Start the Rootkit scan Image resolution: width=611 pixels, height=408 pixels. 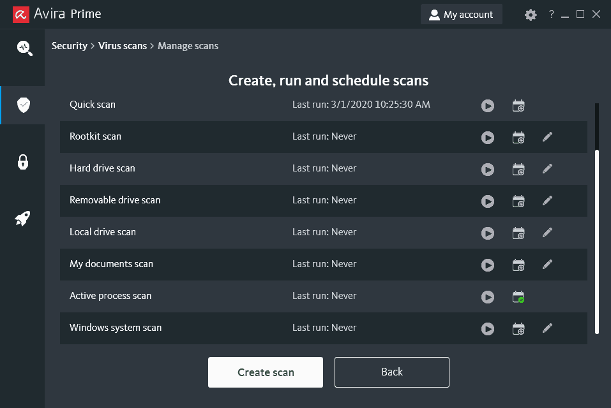pyautogui.click(x=488, y=137)
